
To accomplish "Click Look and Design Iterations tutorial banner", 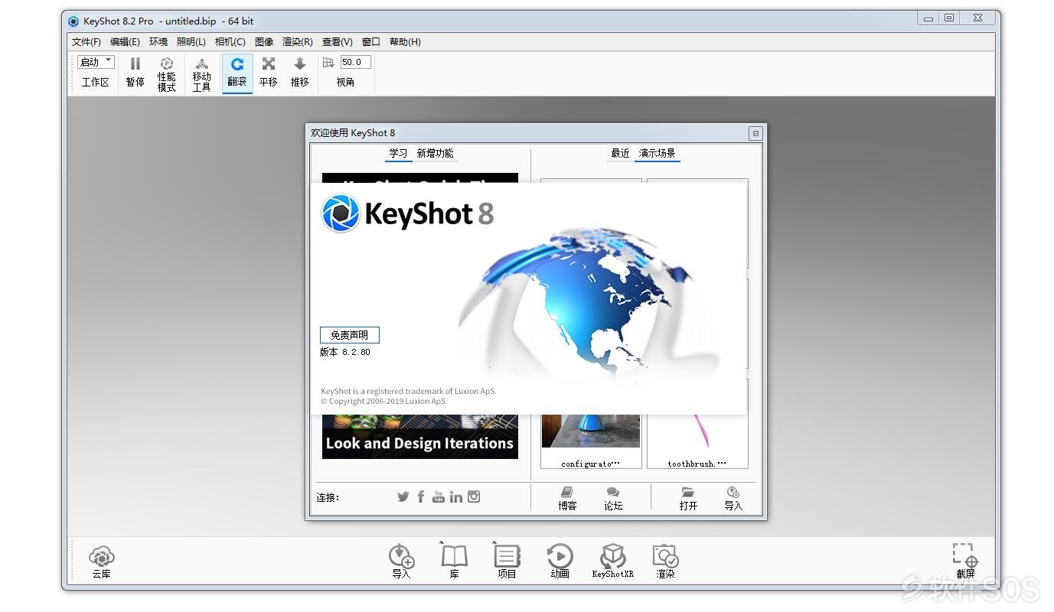I will [420, 438].
